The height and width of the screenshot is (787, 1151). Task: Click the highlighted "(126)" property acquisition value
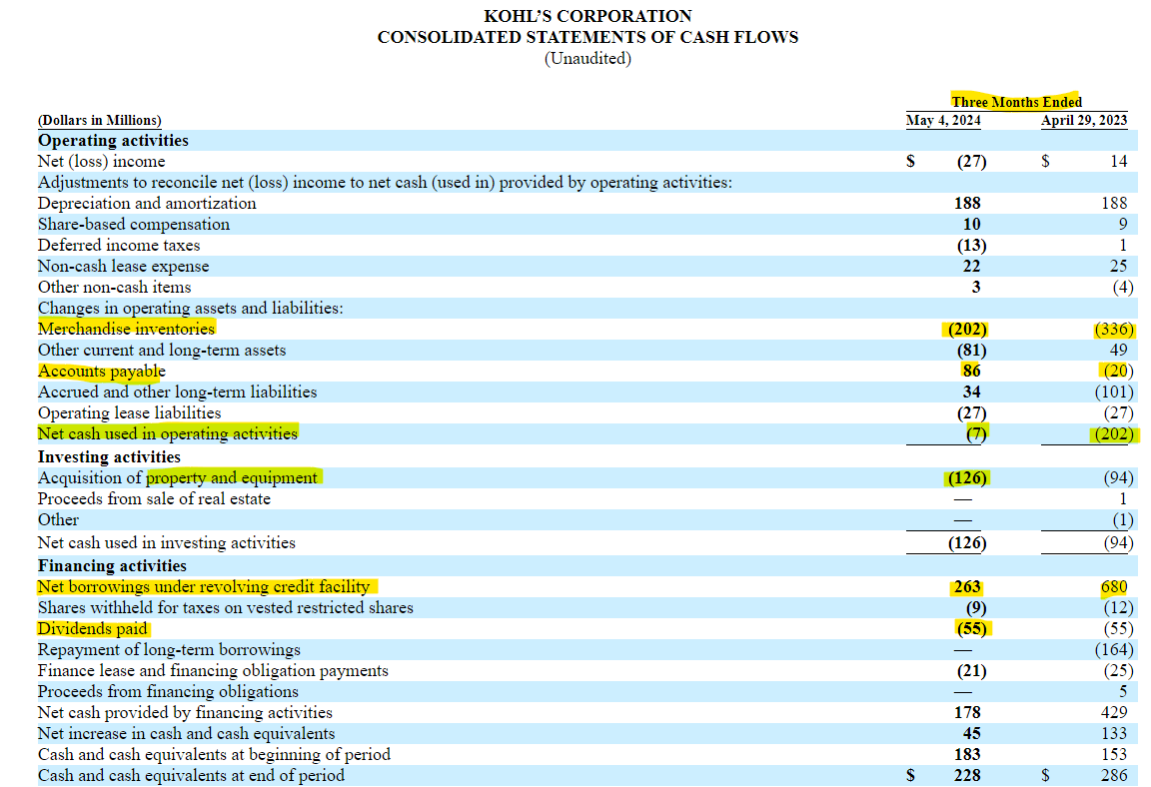pyautogui.click(x=965, y=477)
